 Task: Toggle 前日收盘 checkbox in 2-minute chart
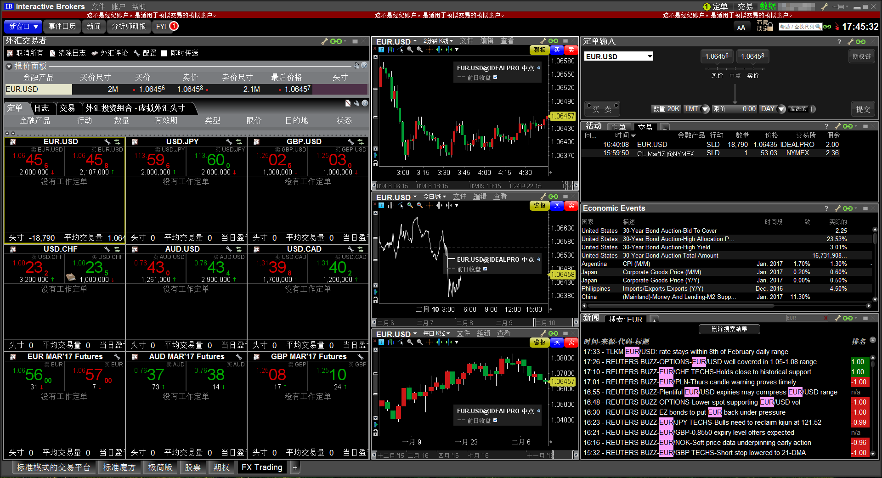click(x=495, y=78)
